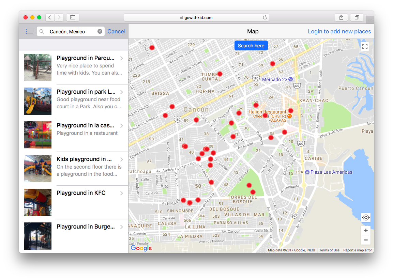
Task: Open a new Safari tab
Action: point(370,20)
